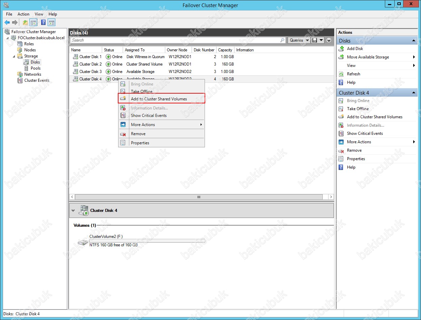Select Nodes in the console tree
The height and width of the screenshot is (320, 421).
(x=30, y=50)
